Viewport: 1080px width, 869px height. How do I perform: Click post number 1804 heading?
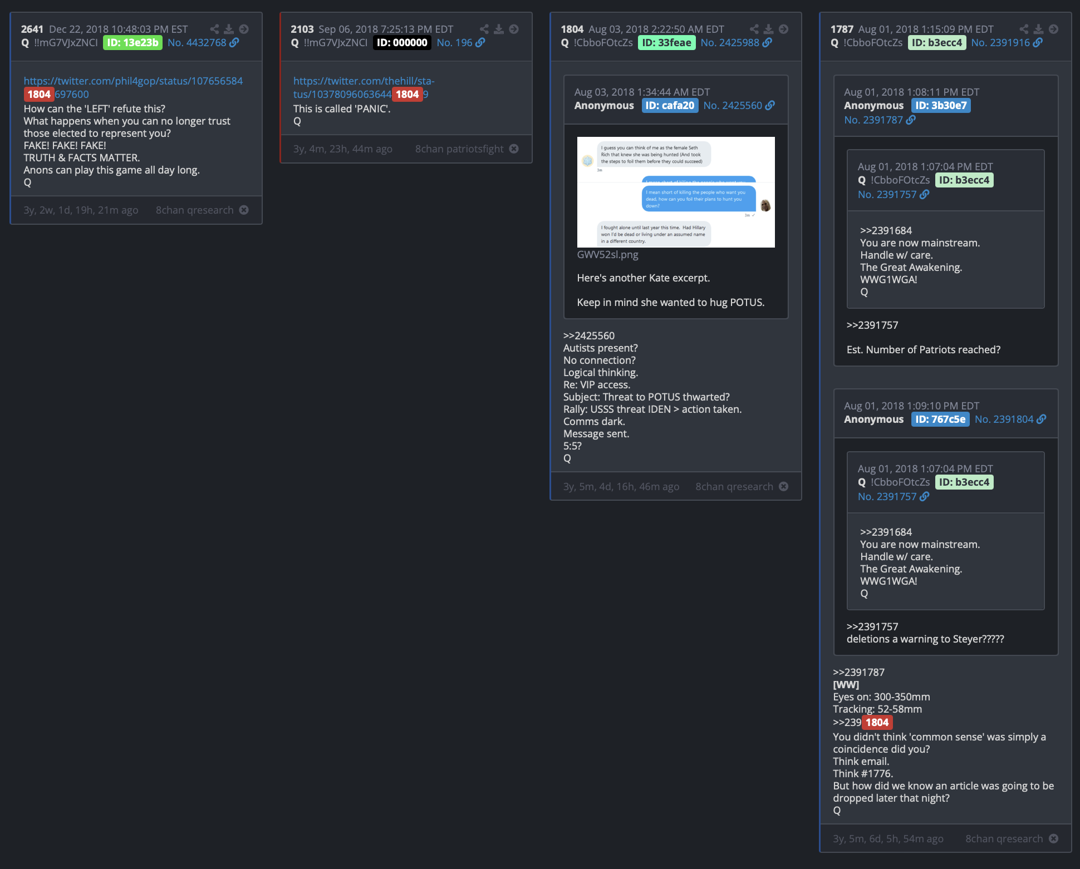click(x=572, y=29)
